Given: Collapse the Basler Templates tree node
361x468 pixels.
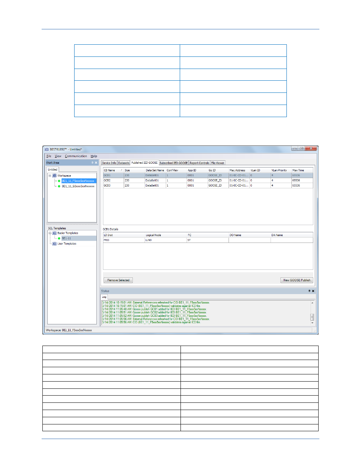Looking at the screenshot, I should click(x=50, y=233).
